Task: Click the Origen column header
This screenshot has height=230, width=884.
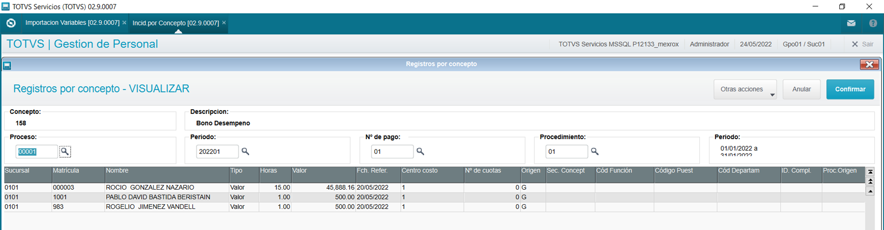Action: 533,174
